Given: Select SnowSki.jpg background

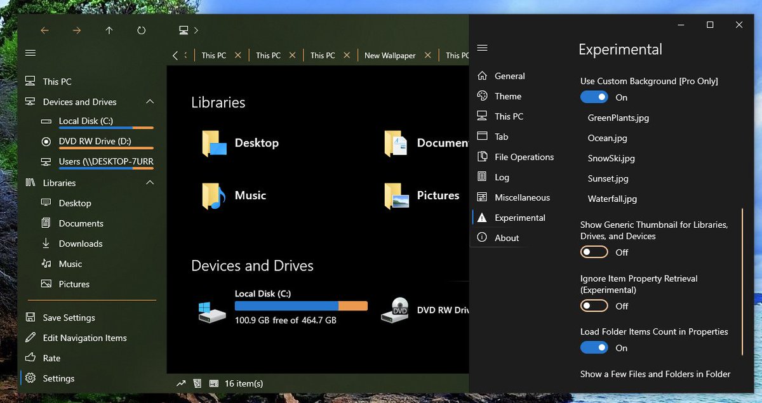Looking at the screenshot, I should 612,159.
